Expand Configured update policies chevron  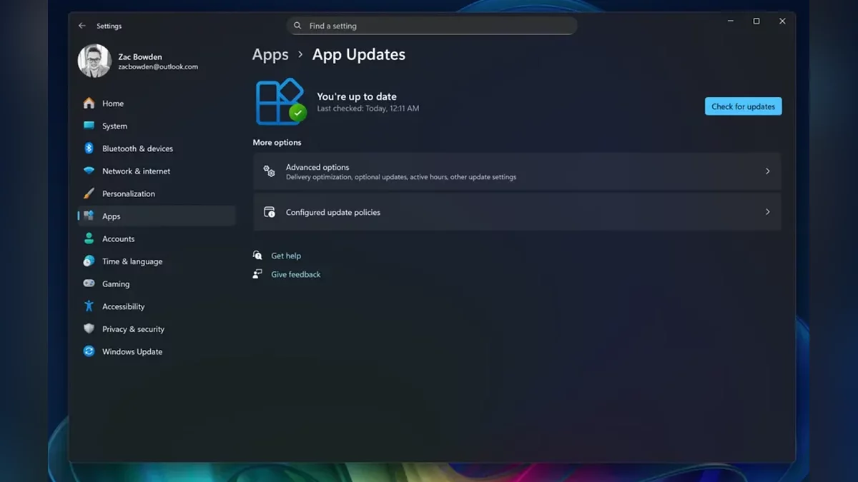[x=767, y=212]
